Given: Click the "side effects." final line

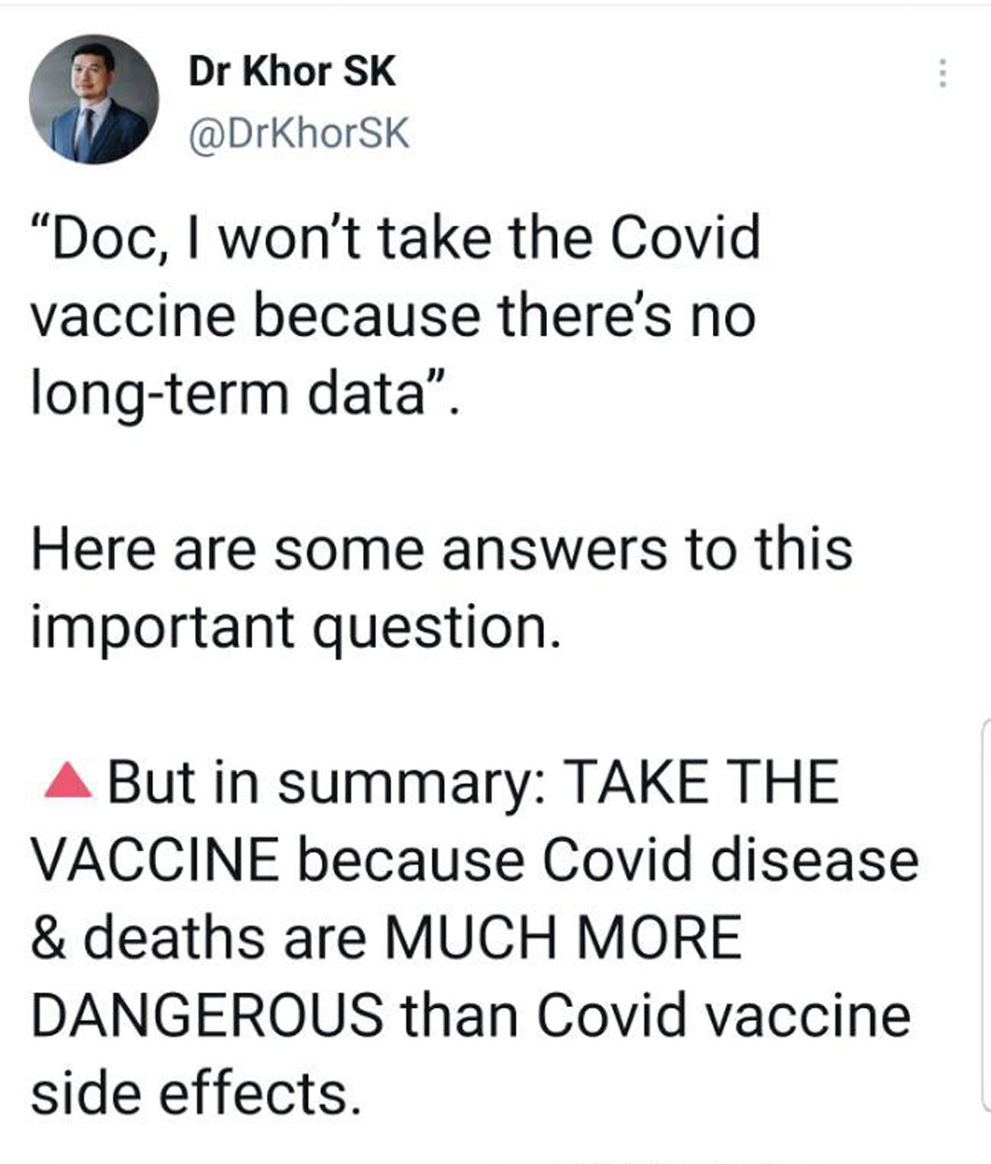Looking at the screenshot, I should coord(196,1094).
